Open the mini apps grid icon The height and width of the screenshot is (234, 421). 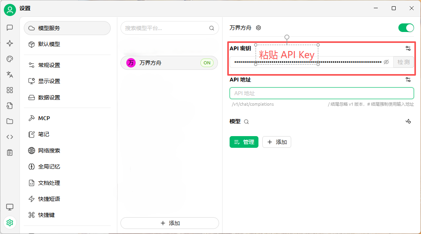(10, 90)
